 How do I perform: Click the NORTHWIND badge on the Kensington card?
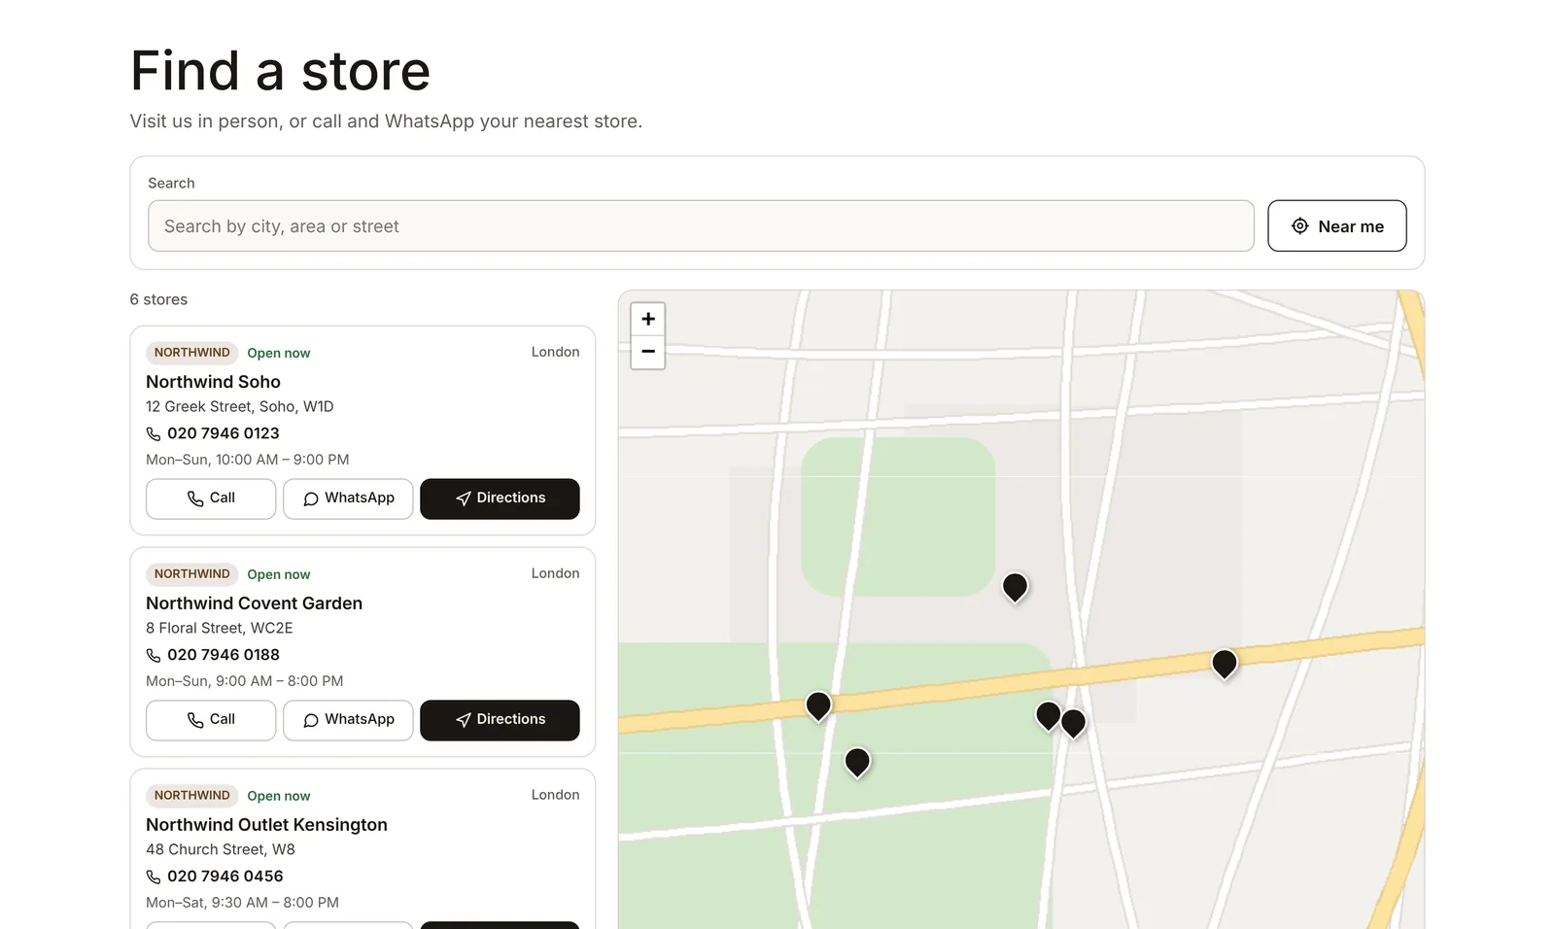click(192, 796)
